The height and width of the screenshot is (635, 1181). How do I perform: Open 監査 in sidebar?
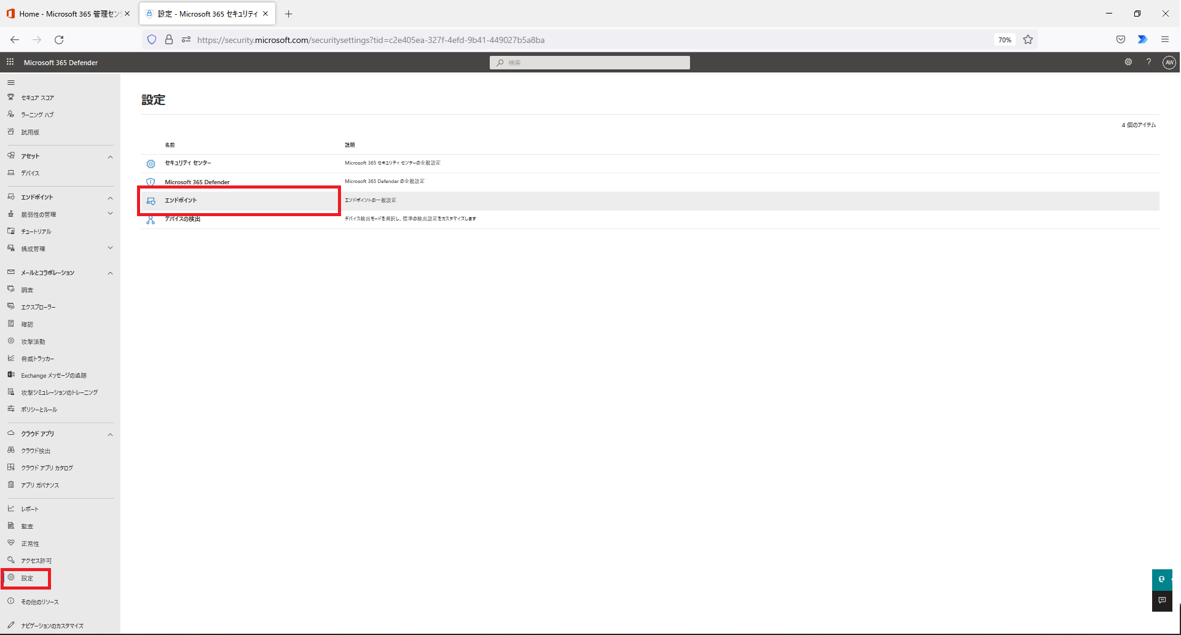click(27, 526)
